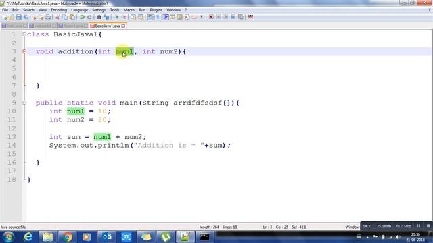Screen dimensions: 433x243
Task: Open the Macro menu
Action: (x=129, y=10)
